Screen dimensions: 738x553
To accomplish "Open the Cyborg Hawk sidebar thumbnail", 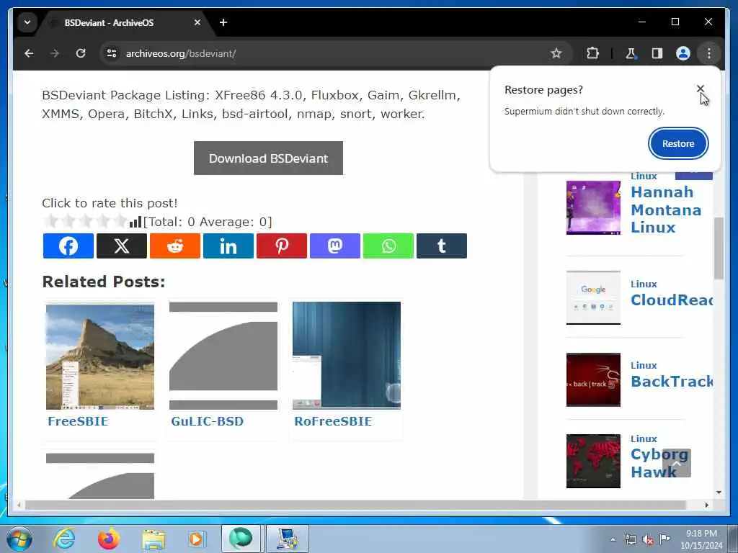I will pos(594,462).
